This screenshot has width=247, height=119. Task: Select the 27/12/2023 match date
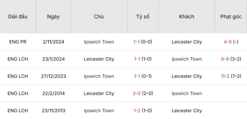53,76
